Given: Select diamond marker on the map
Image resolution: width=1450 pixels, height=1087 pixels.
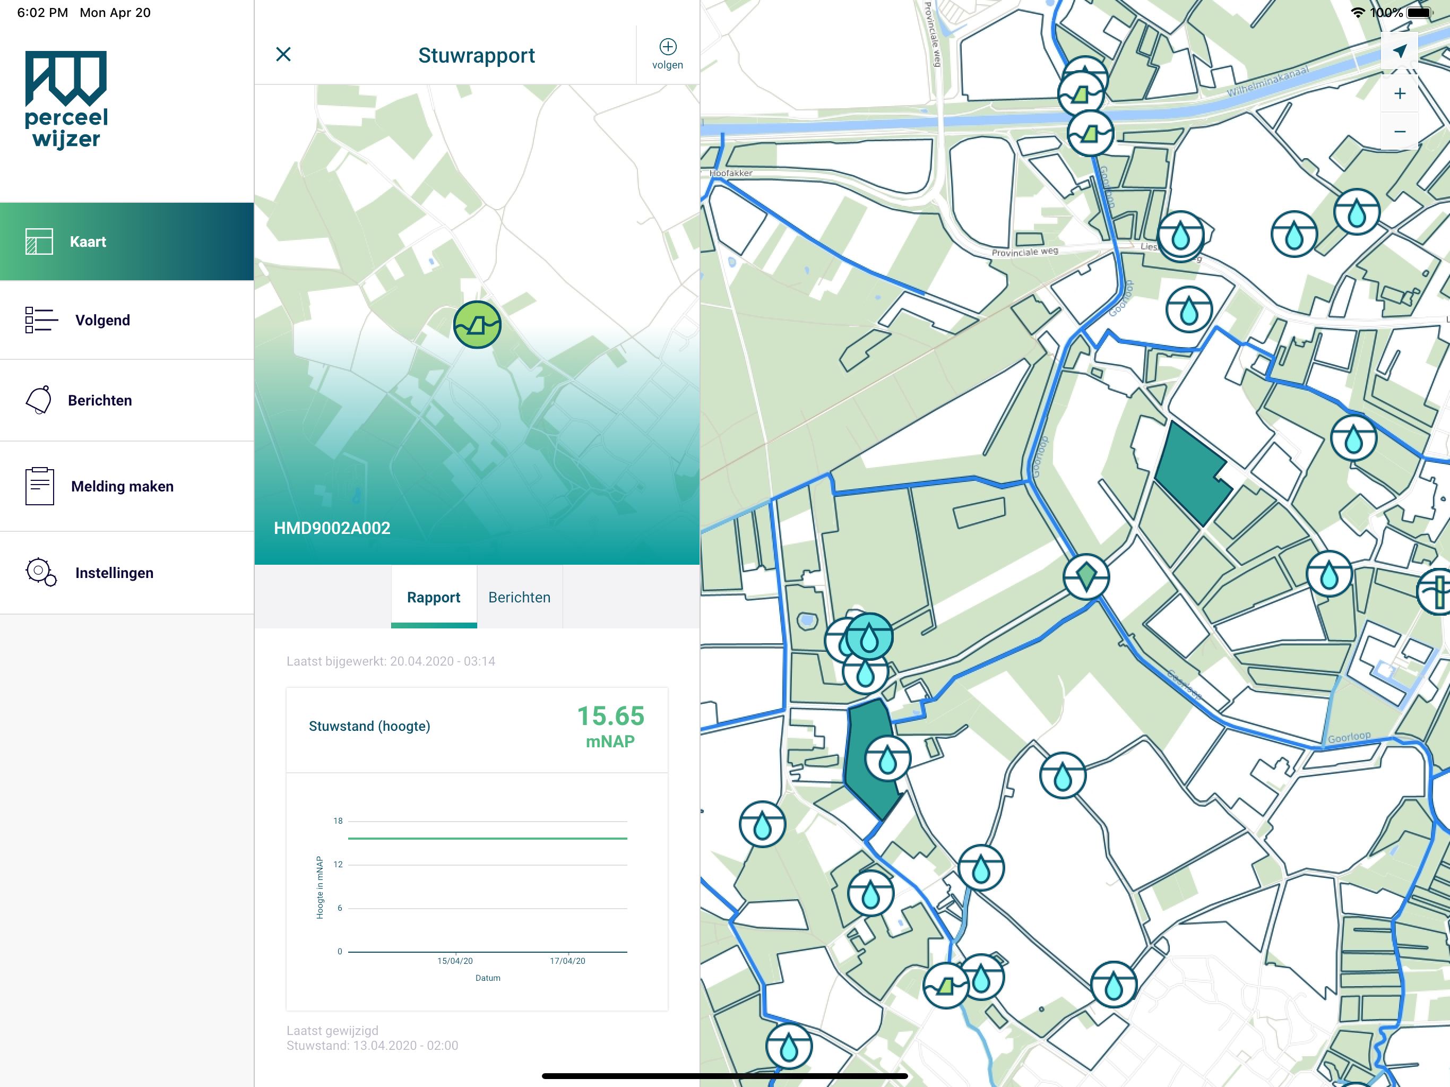Looking at the screenshot, I should tap(1086, 576).
